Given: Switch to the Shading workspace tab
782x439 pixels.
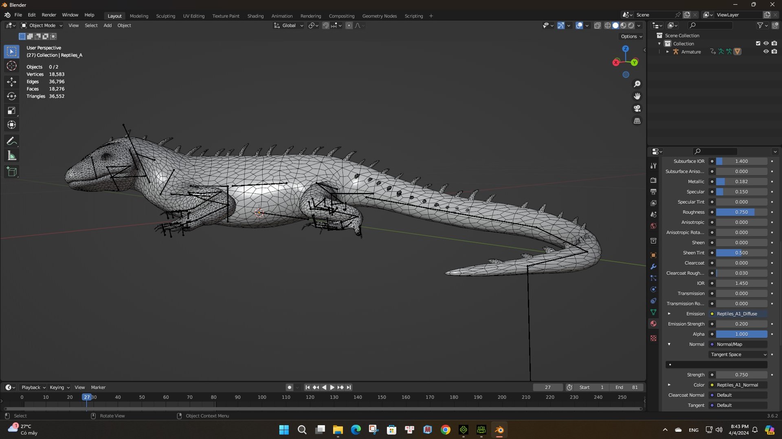Looking at the screenshot, I should pyautogui.click(x=255, y=16).
